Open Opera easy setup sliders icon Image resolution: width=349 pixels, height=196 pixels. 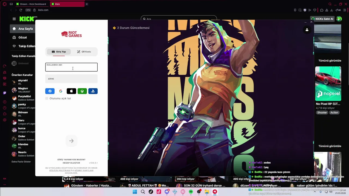tap(345, 10)
